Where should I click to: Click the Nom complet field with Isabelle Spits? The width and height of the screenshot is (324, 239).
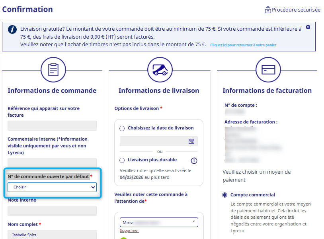point(52,235)
